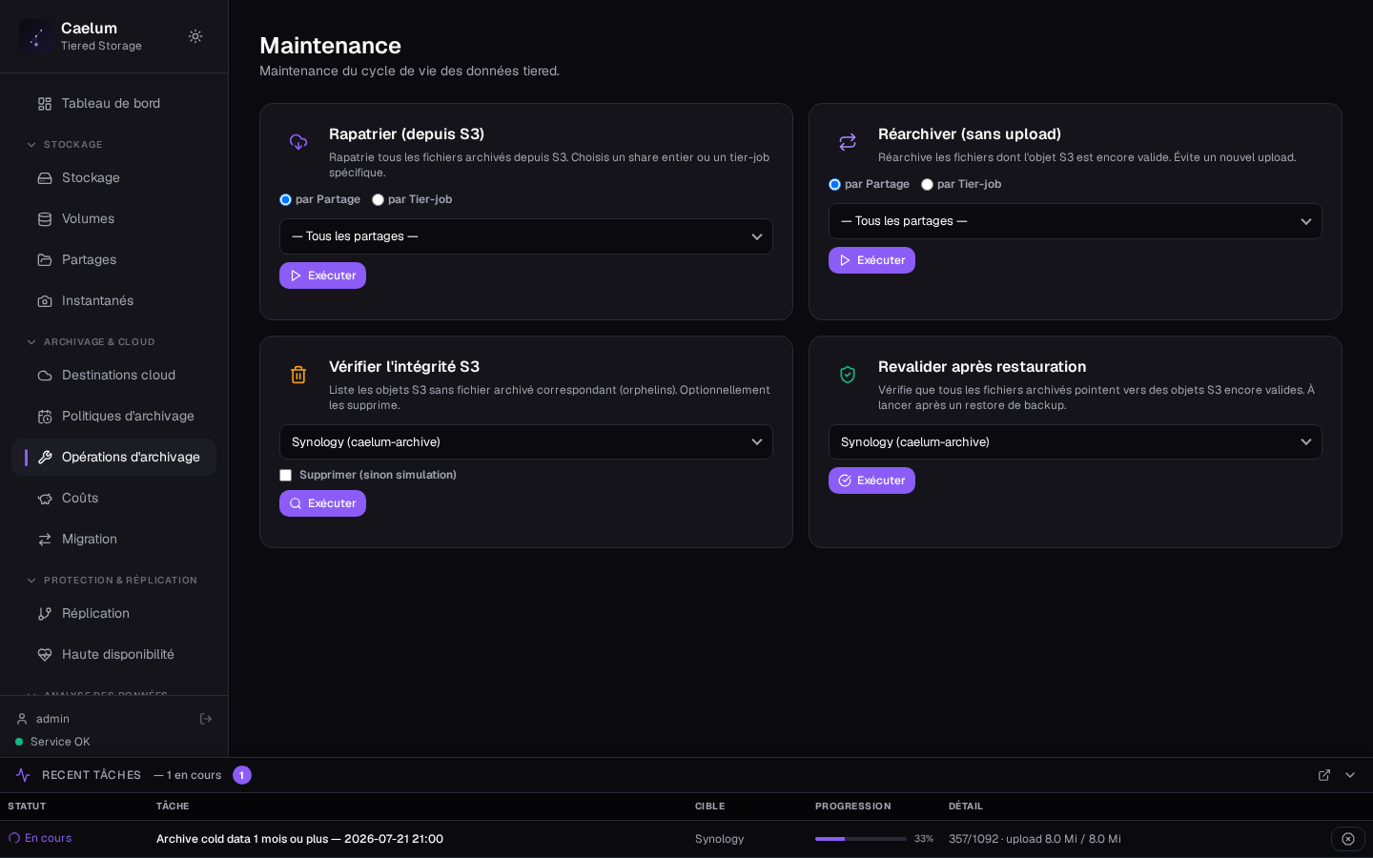This screenshot has height=858, width=1373.
Task: Open the Synology dropdown in Revalider après restauration
Action: click(1076, 442)
